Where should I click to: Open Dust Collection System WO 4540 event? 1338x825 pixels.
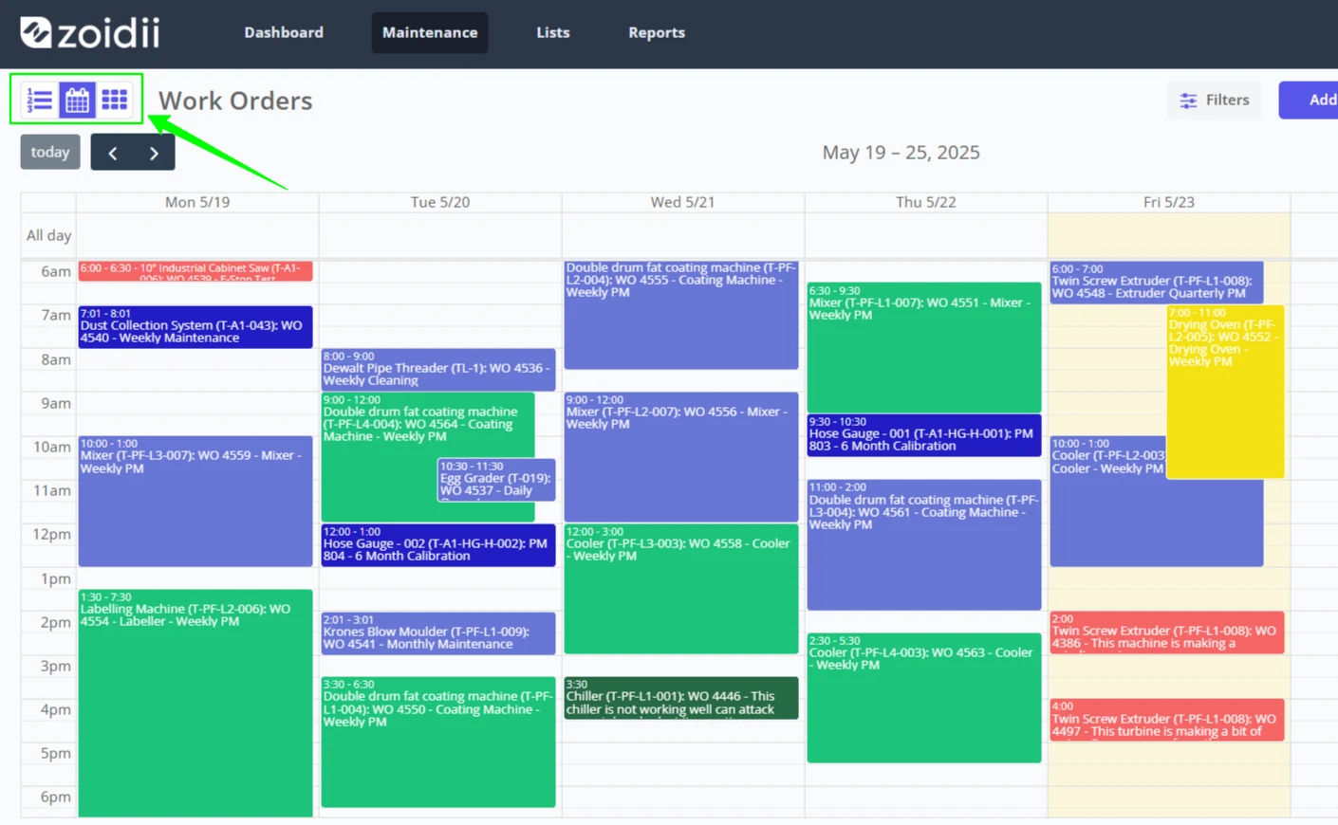[195, 326]
